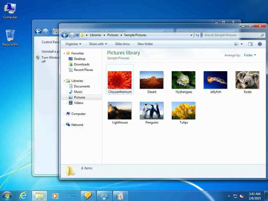Collapse the Favorites group
This screenshot has height=201, width=268.
pos(64,53)
